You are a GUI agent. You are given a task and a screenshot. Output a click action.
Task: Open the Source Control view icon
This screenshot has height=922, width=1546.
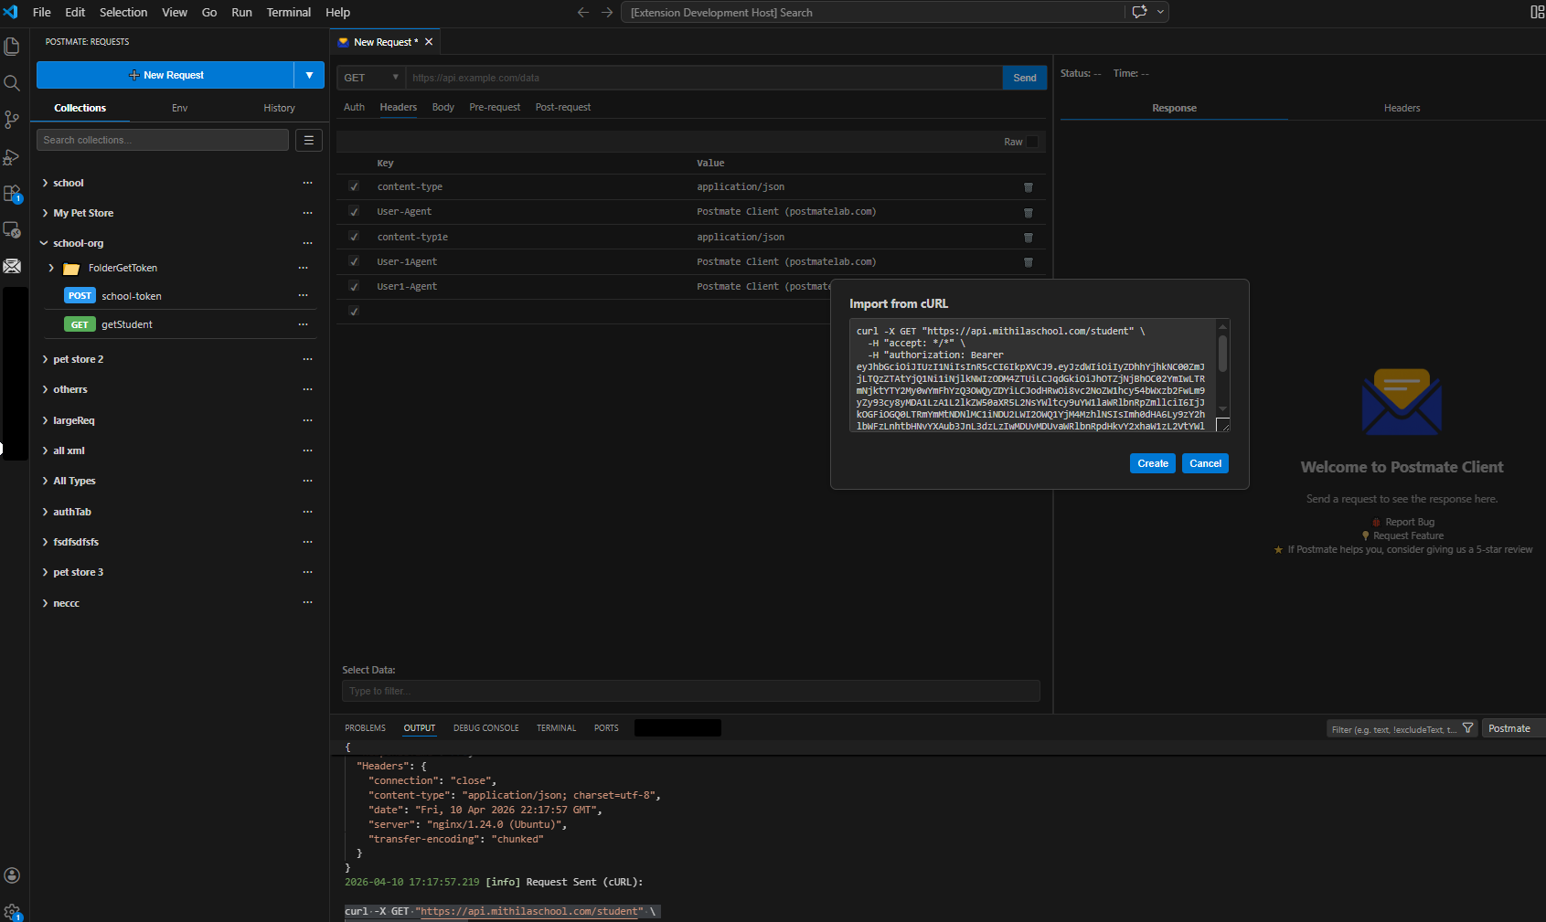[13, 120]
